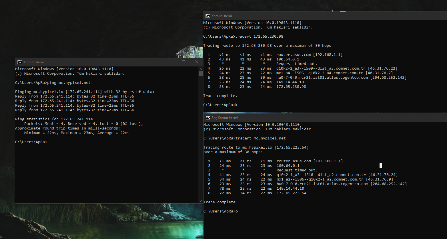Click 'Ping statistics for 172.65.241.114:' line

[x=55, y=119]
